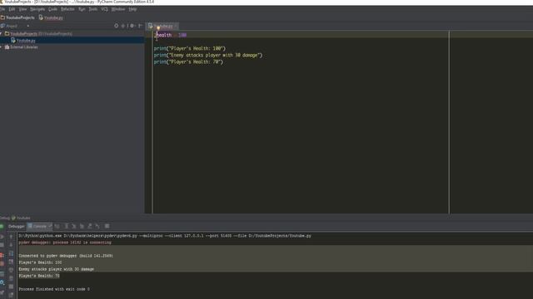Click the green Rerun debug icon
The image size is (533, 299).
2,226
